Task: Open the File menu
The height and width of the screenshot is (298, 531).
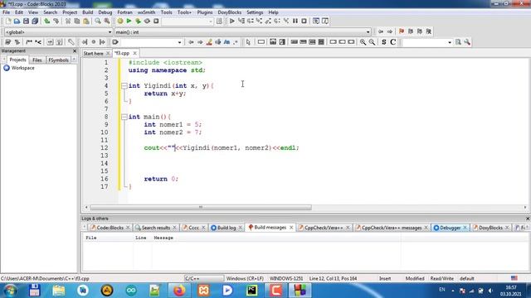Action: click(x=6, y=12)
